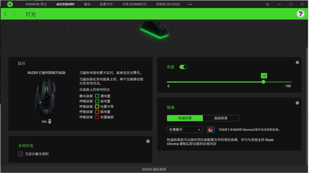
Task: Click the RAZER 鼠标底座 footer label
Action: click(x=154, y=169)
